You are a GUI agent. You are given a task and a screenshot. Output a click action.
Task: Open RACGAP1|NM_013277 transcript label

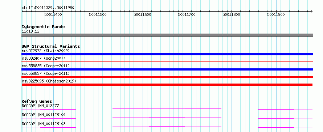[x=40, y=106]
